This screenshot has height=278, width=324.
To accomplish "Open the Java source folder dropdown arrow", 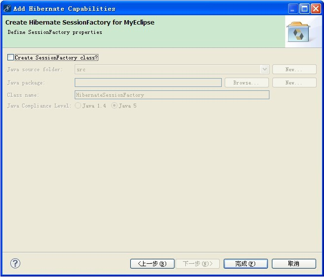I will click(265, 69).
